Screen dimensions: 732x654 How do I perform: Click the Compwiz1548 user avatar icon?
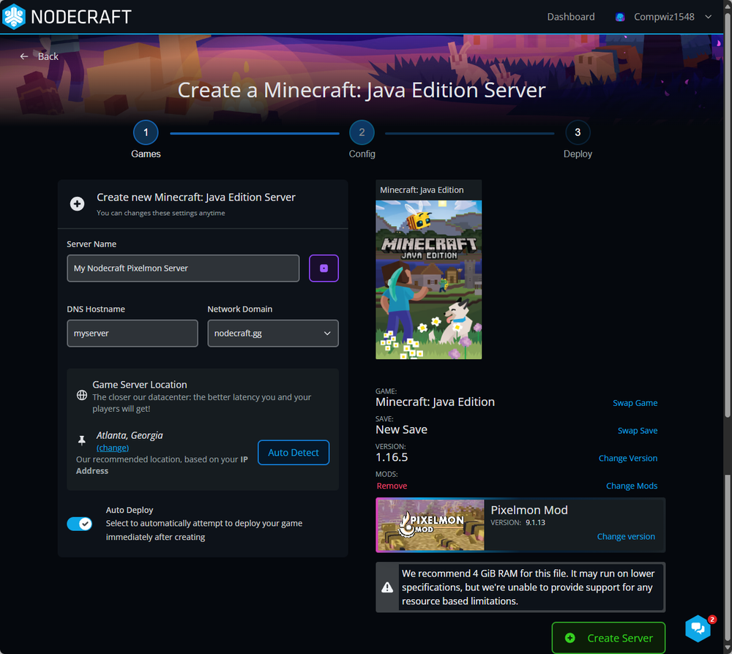[620, 17]
